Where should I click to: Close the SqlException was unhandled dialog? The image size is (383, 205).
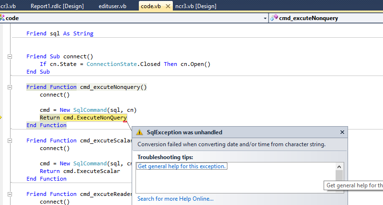click(342, 132)
